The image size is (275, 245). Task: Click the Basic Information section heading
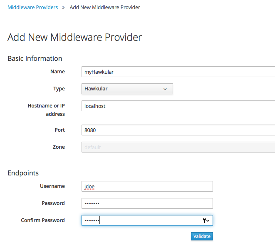pyautogui.click(x=35, y=58)
